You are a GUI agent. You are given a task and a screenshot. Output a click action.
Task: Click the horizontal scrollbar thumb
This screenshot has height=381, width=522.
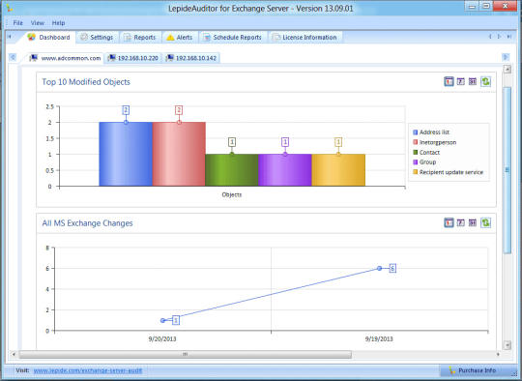click(x=185, y=354)
